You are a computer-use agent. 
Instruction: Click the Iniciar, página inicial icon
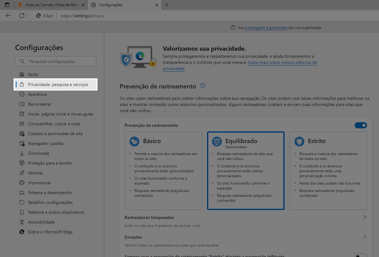click(x=22, y=114)
